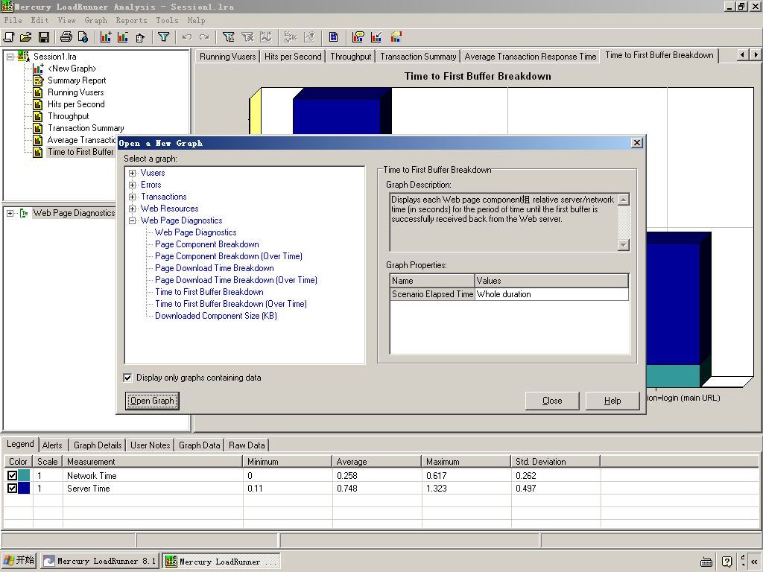Click the blue Server Time color swatch

click(x=24, y=489)
